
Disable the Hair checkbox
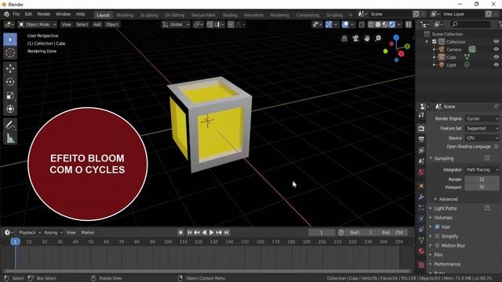pyautogui.click(x=437, y=226)
